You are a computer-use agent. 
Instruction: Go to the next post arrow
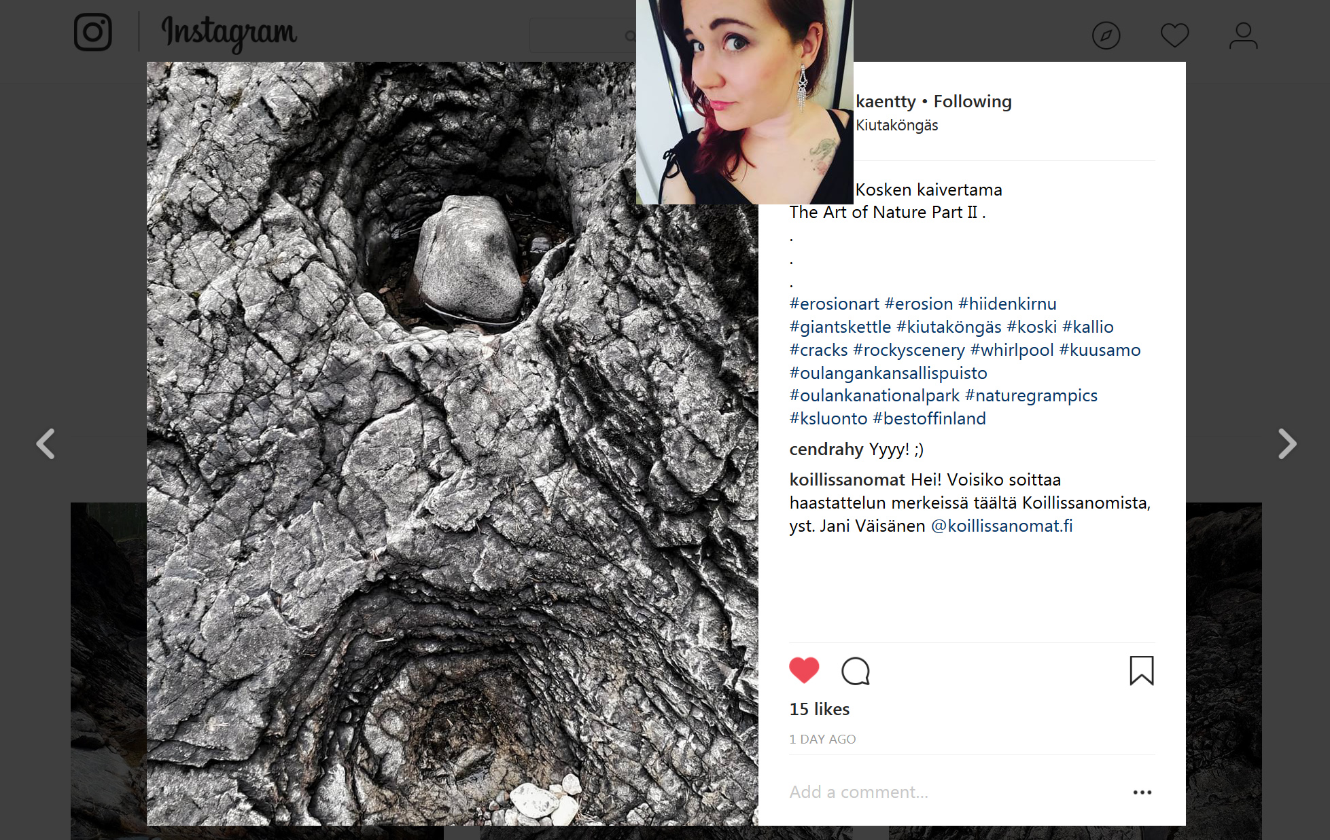click(1287, 444)
